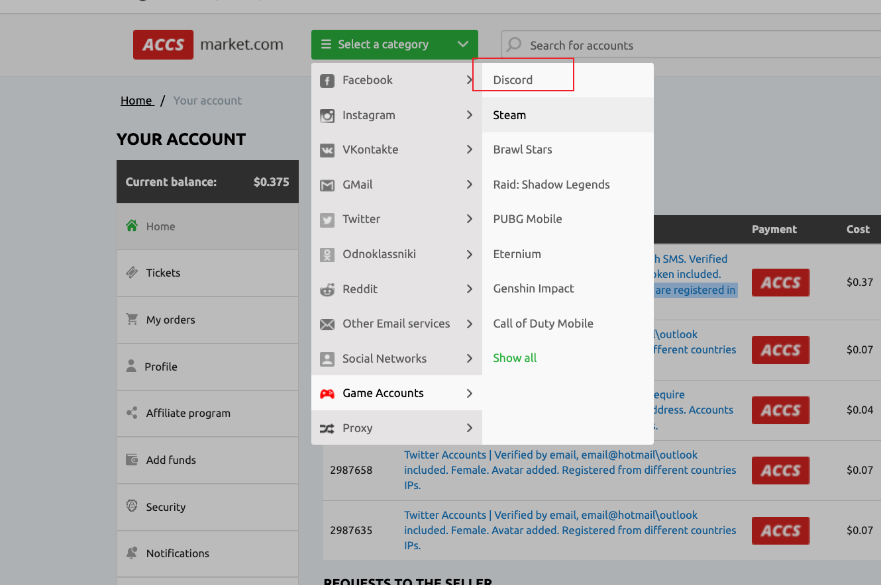Expand the VKontakte submenu chevron

click(469, 150)
